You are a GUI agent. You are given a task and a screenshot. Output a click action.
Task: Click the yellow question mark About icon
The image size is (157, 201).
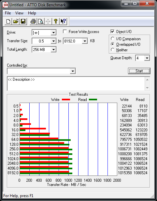pyautogui.click(x=56, y=21)
